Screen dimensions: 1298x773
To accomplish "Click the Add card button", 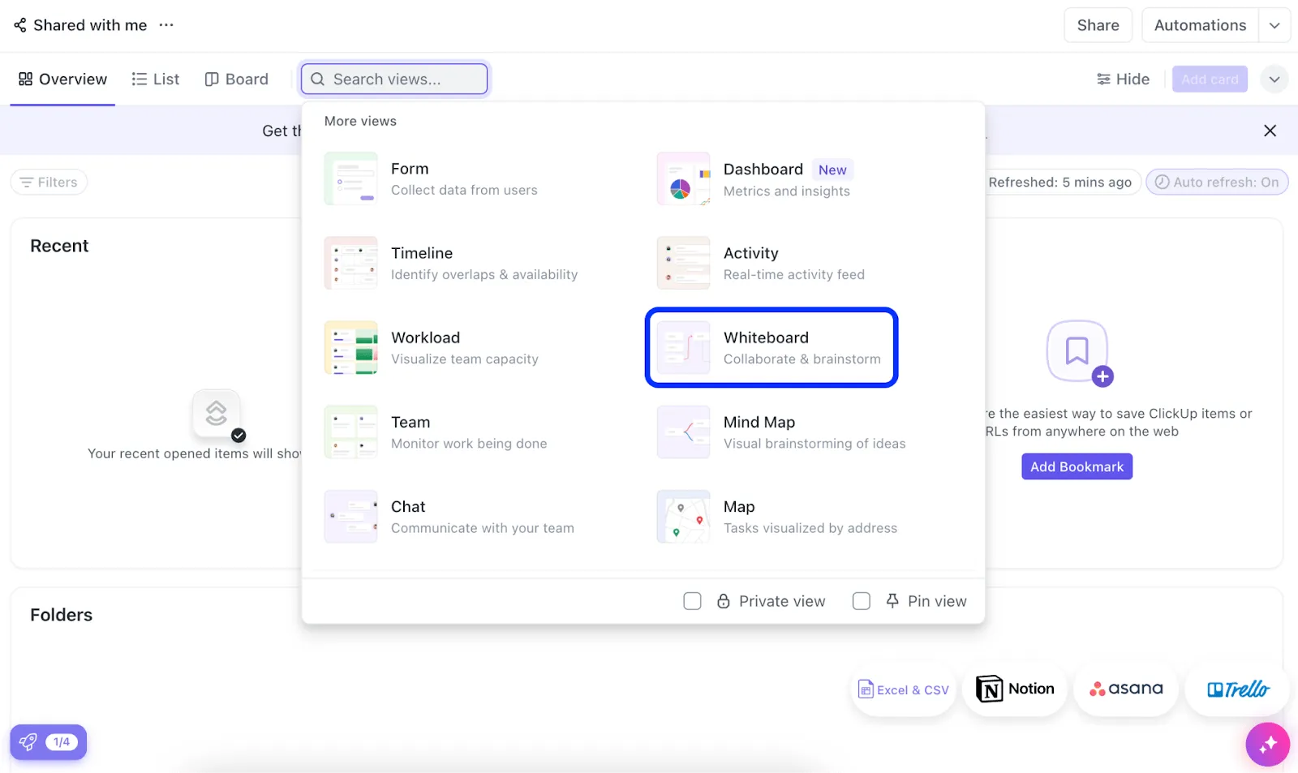I will (1210, 79).
